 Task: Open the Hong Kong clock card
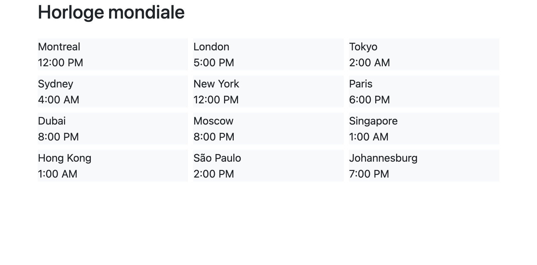tap(113, 166)
